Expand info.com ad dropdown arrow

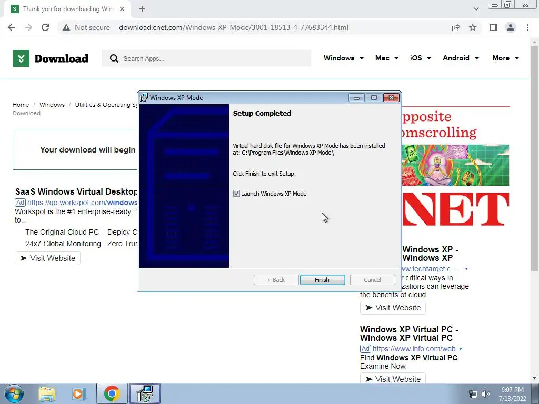[461, 349]
